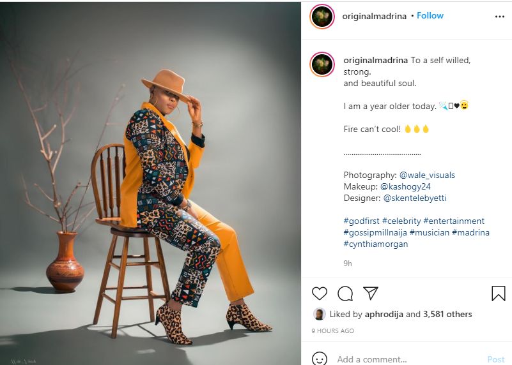
Task: Open emoji picker in comment box
Action: pos(320,359)
